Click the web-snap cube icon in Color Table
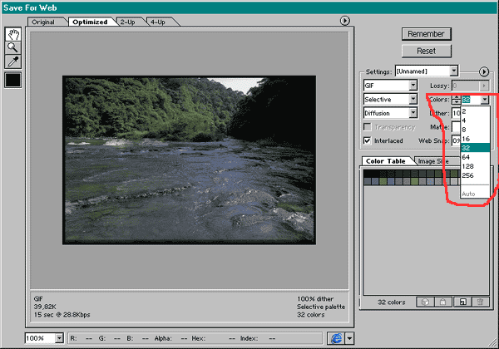The width and height of the screenshot is (499, 349). (x=425, y=302)
